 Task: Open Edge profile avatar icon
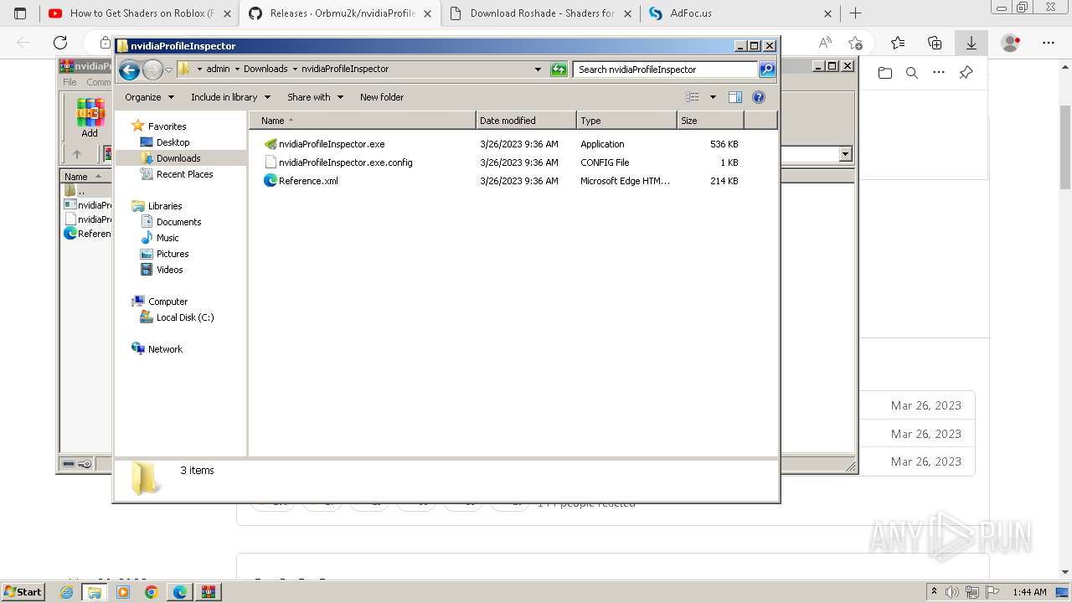point(1011,43)
